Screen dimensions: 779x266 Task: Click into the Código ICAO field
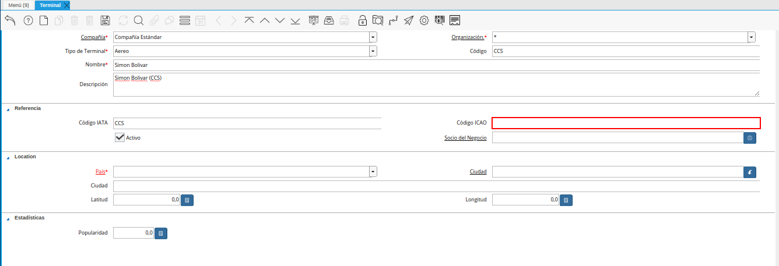pyautogui.click(x=626, y=123)
